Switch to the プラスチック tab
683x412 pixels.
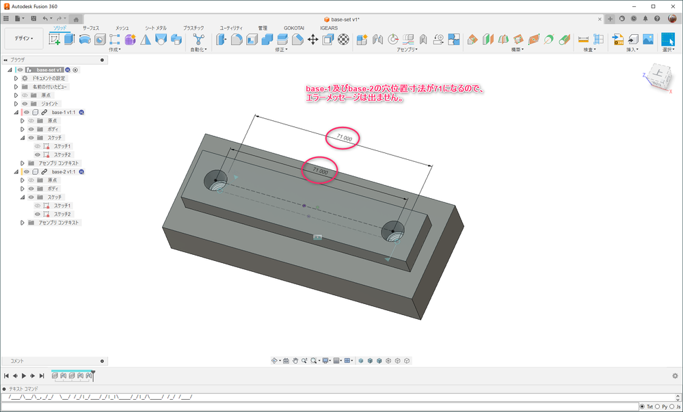pyautogui.click(x=193, y=28)
